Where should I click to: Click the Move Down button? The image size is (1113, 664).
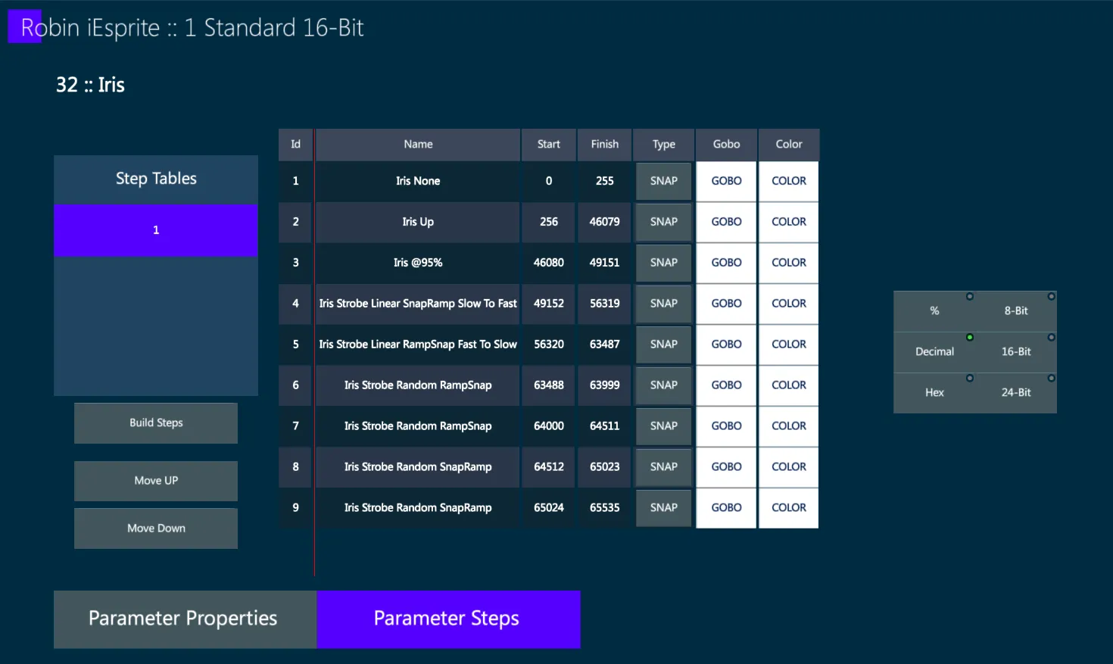[x=156, y=528]
